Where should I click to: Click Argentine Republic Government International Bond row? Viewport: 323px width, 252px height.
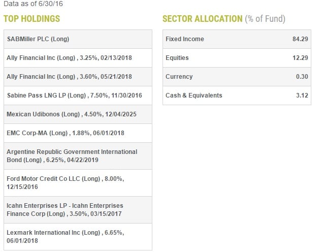click(x=72, y=156)
